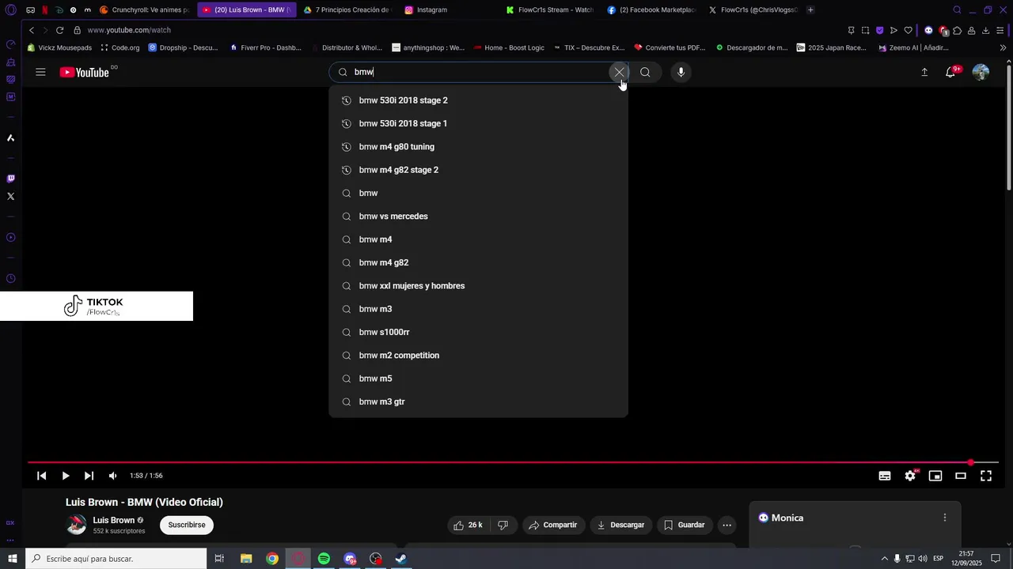The width and height of the screenshot is (1013, 569).
Task: Select suggestion 'bmw vs mercedes'
Action: click(x=478, y=217)
